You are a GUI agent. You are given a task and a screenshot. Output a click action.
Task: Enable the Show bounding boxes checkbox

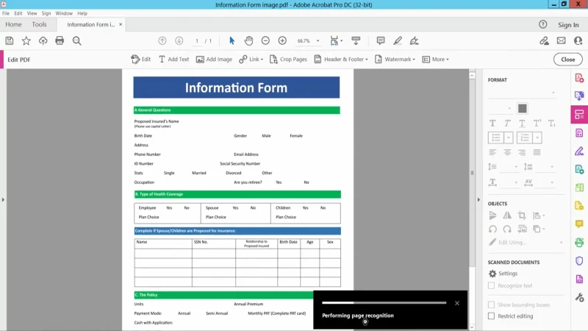coord(491,305)
